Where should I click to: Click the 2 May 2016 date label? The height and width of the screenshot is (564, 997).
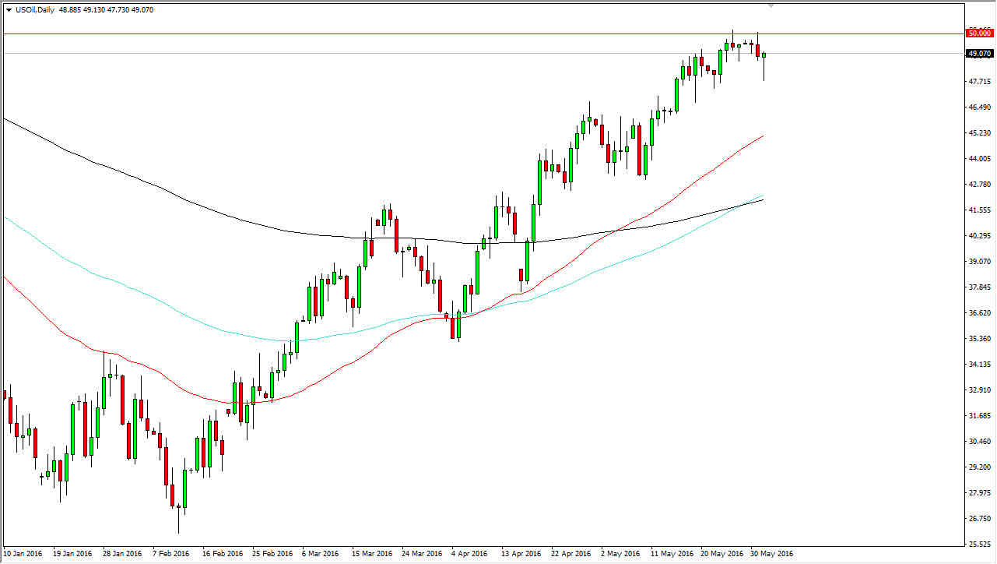[620, 554]
